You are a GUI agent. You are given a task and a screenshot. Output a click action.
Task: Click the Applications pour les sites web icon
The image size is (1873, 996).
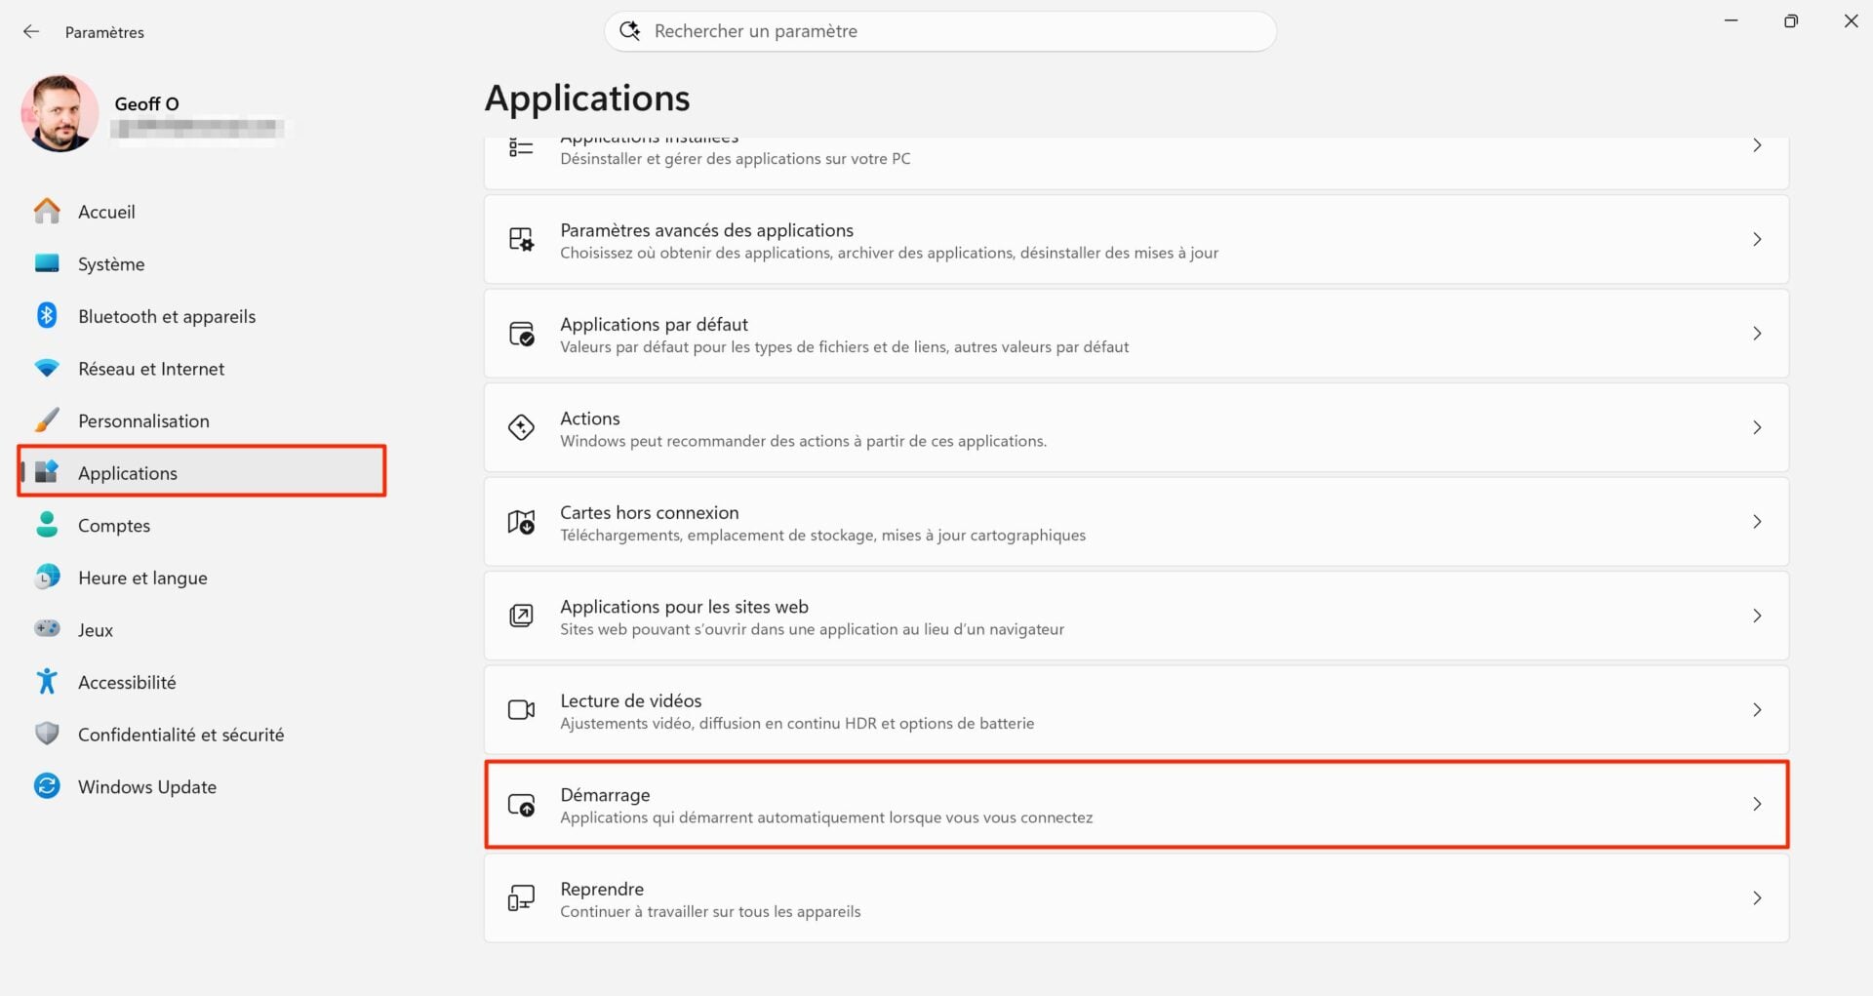[x=521, y=616]
